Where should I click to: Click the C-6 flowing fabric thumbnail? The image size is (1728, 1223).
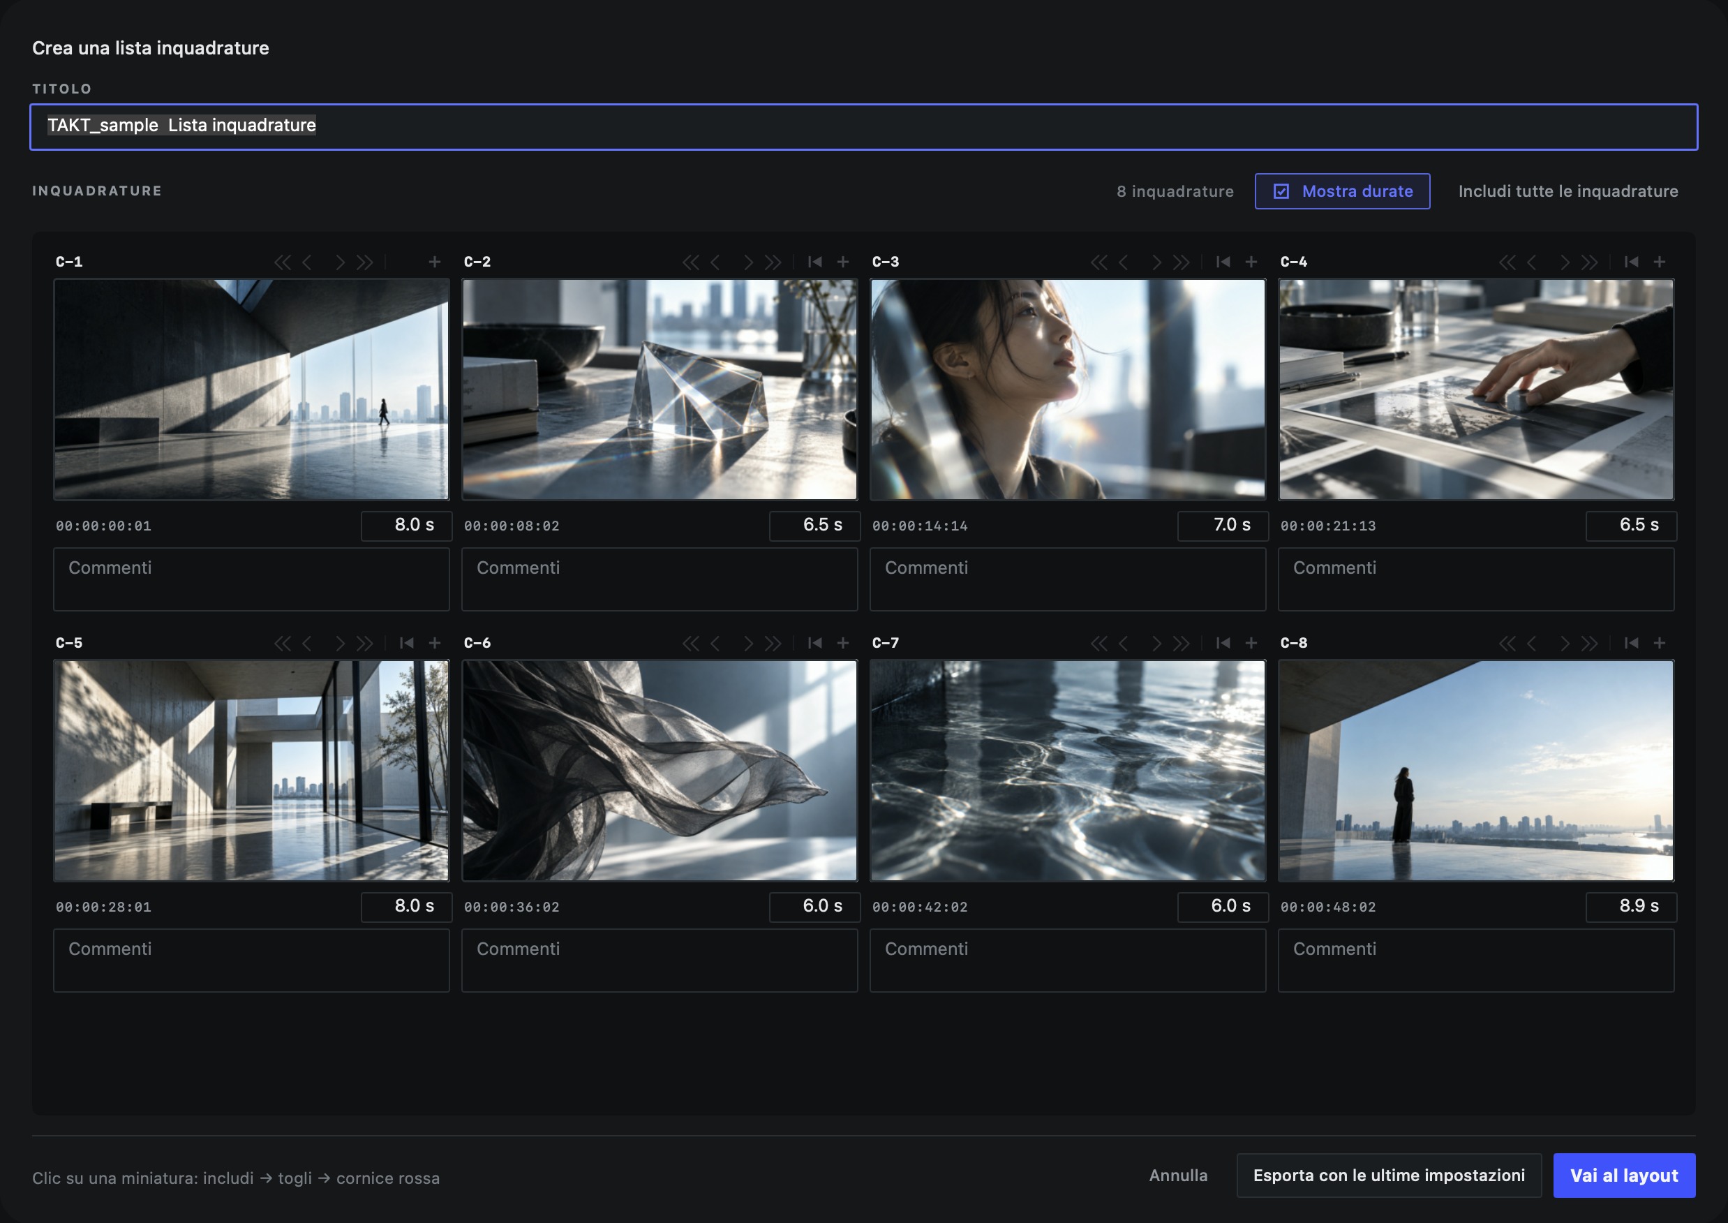660,771
